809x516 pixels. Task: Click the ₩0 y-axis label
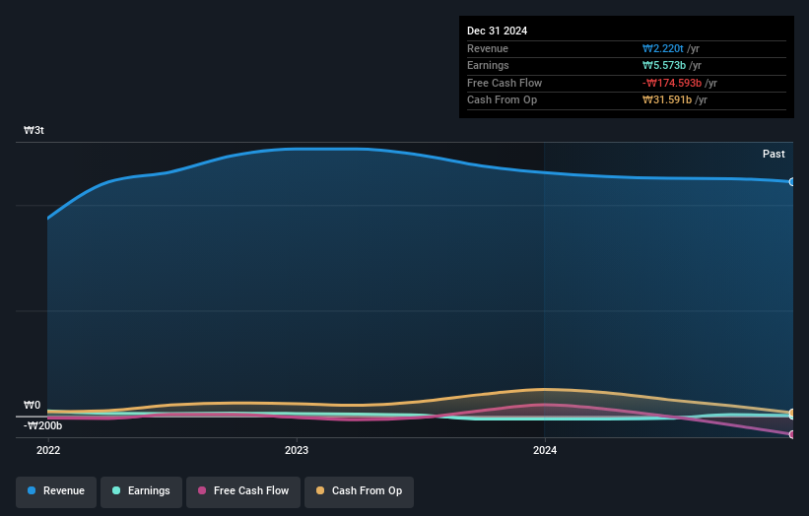[32, 405]
